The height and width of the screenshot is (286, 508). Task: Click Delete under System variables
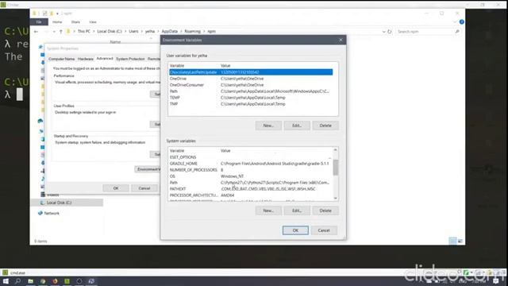[325, 211]
